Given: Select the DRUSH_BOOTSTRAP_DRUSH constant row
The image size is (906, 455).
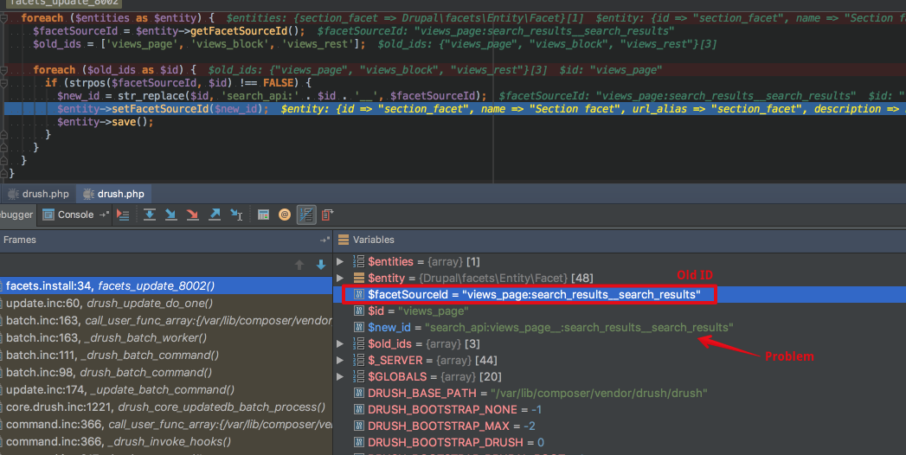Looking at the screenshot, I should [620, 442].
